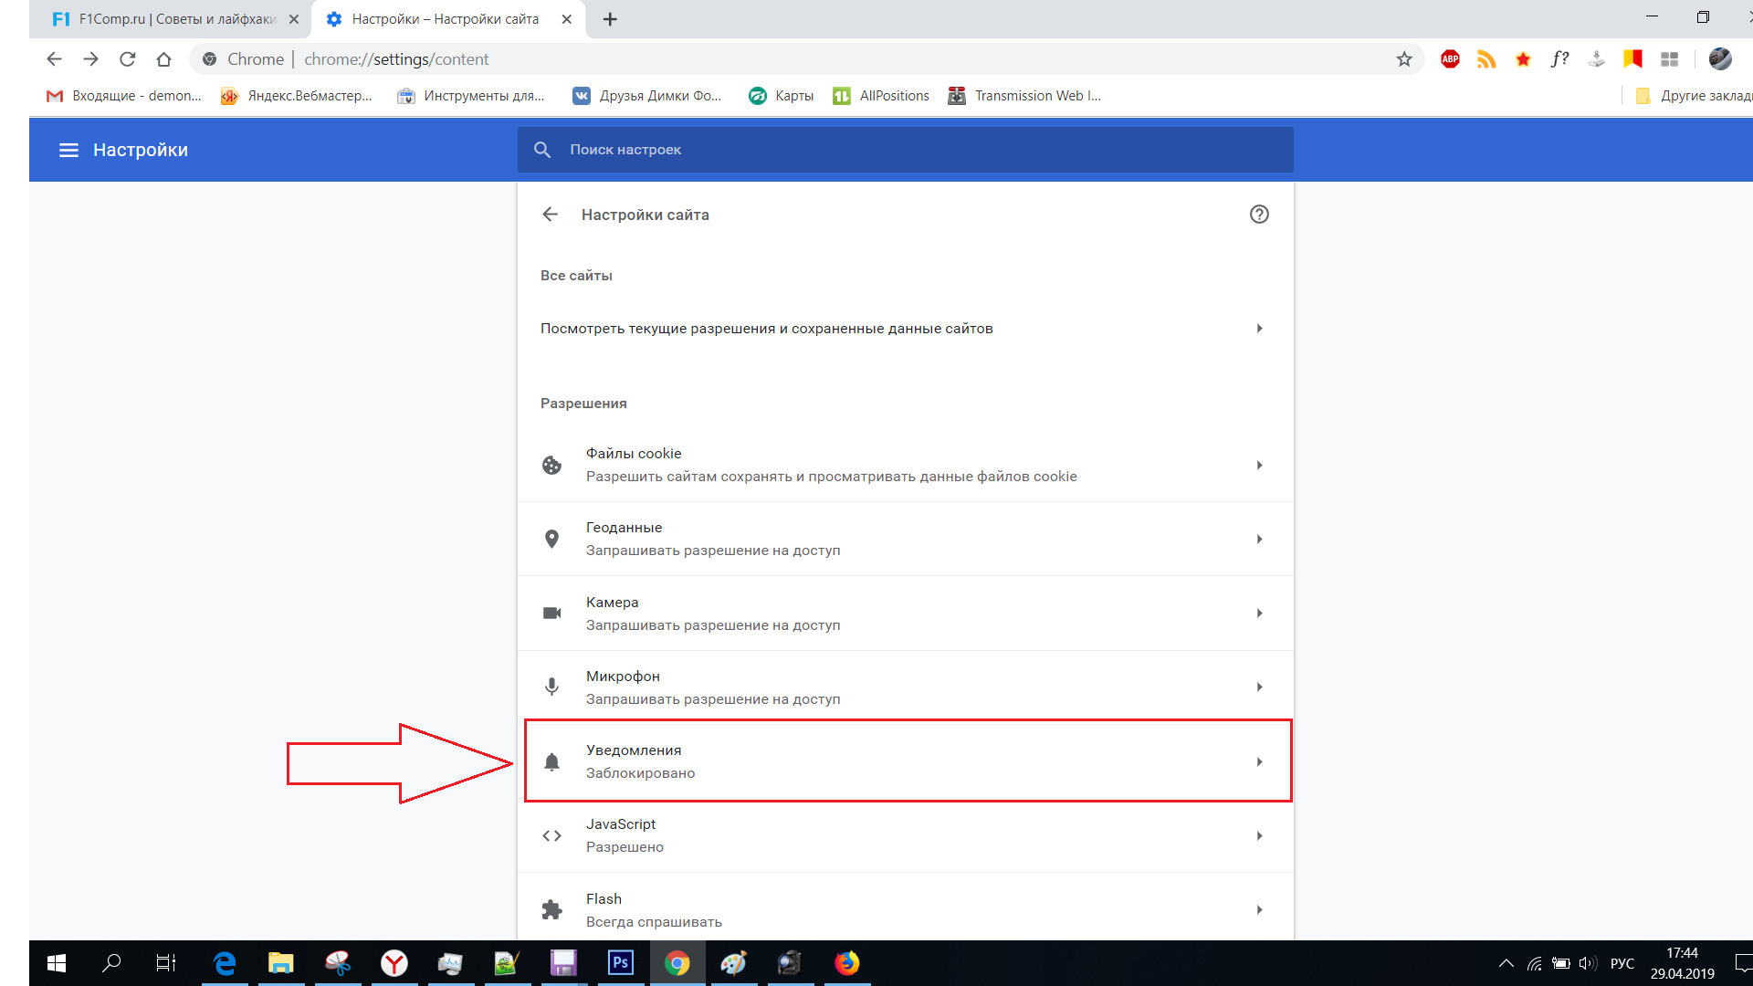The height and width of the screenshot is (986, 1753).
Task: Click the Файлы cookie settings icon
Action: (x=552, y=464)
